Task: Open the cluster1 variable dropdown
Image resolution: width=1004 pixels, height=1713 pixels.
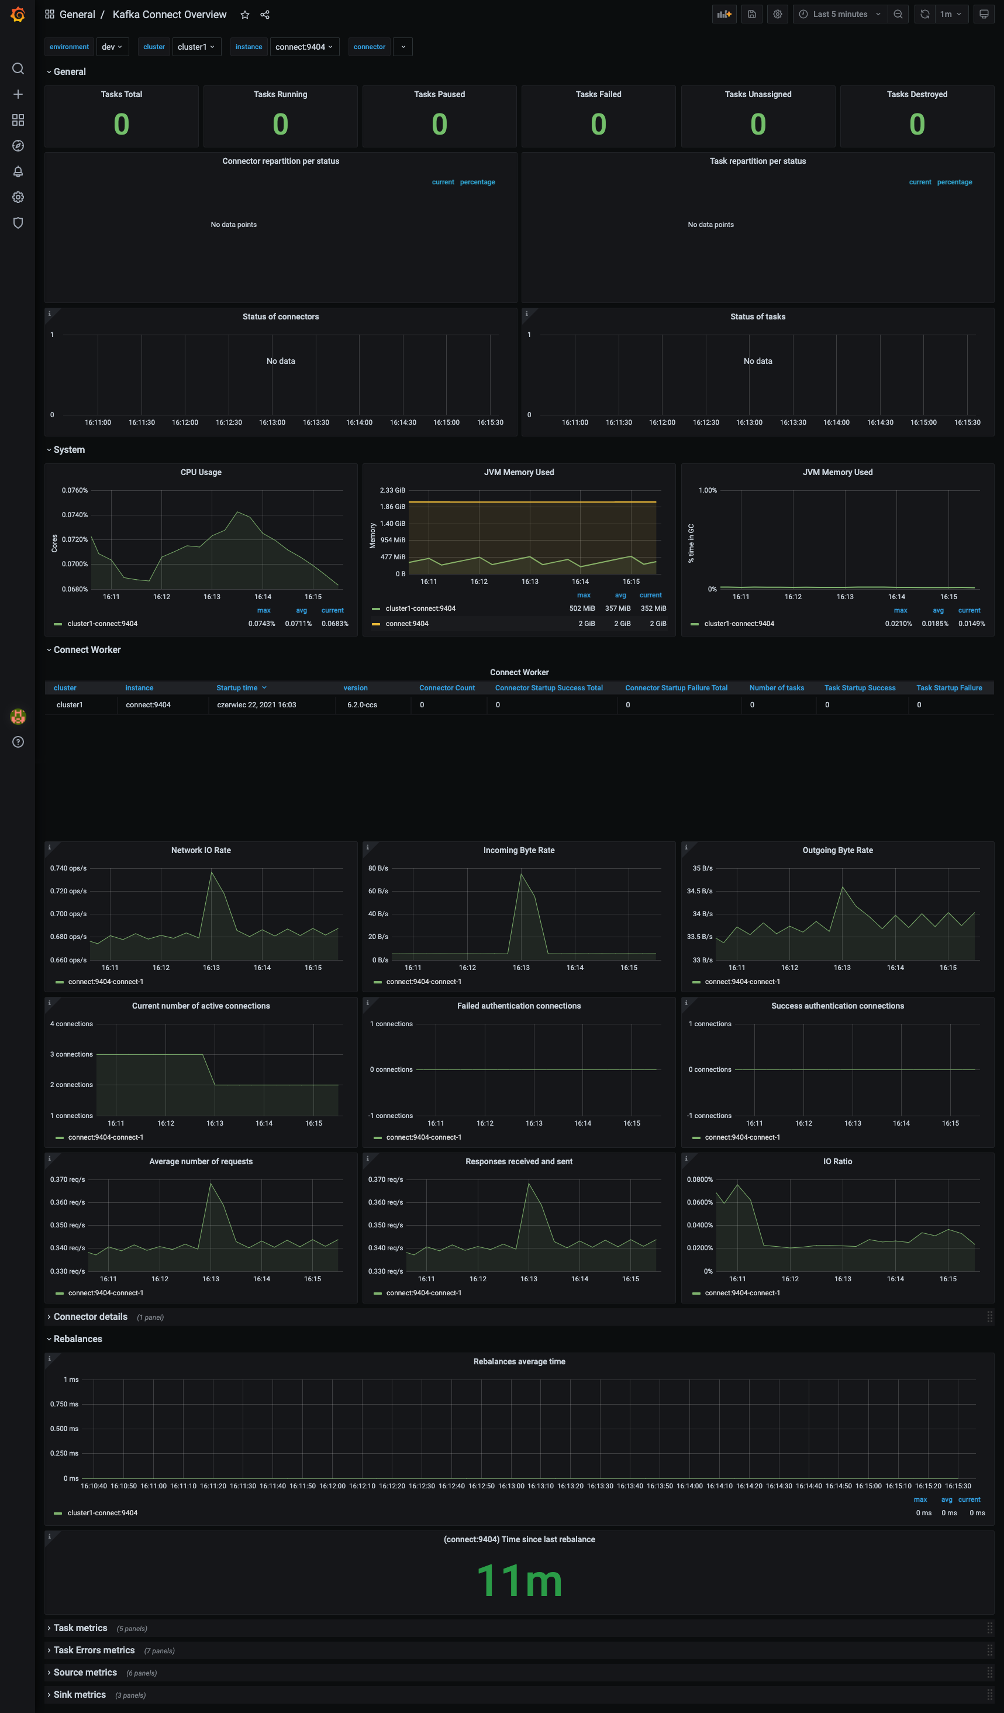Action: (x=196, y=47)
